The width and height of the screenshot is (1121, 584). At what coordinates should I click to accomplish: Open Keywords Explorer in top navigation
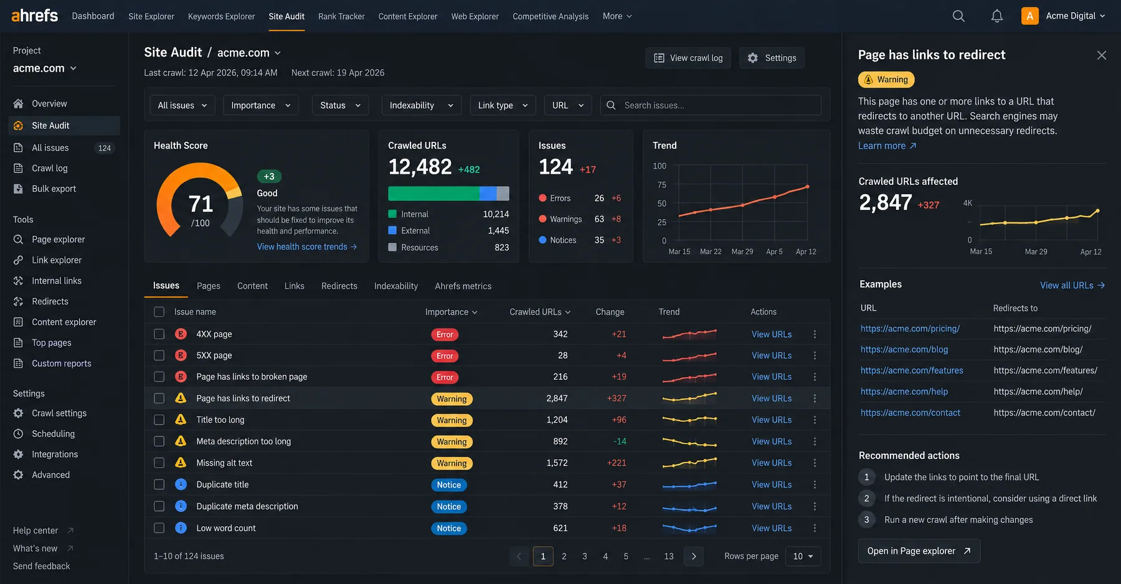(222, 16)
